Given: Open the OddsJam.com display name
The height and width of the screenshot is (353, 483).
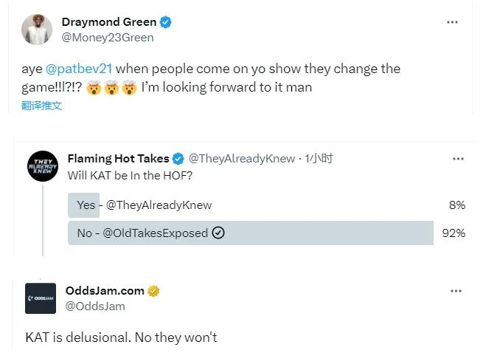Looking at the screenshot, I should coord(105,291).
